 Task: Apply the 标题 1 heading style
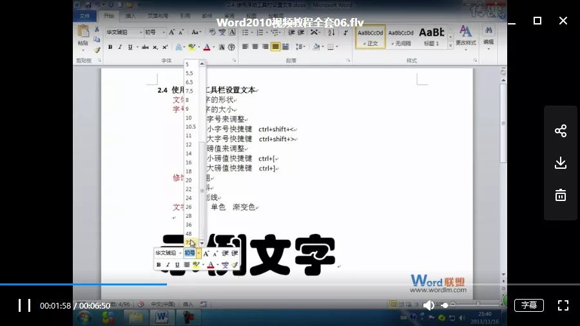coord(431,35)
